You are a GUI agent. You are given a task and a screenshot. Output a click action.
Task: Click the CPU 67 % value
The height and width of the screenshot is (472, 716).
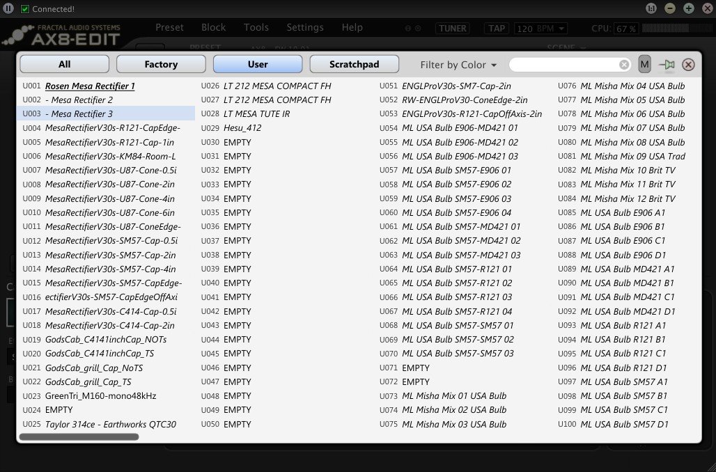tap(626, 29)
